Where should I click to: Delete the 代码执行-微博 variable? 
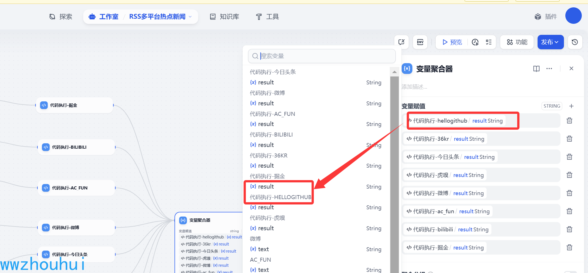(569, 193)
